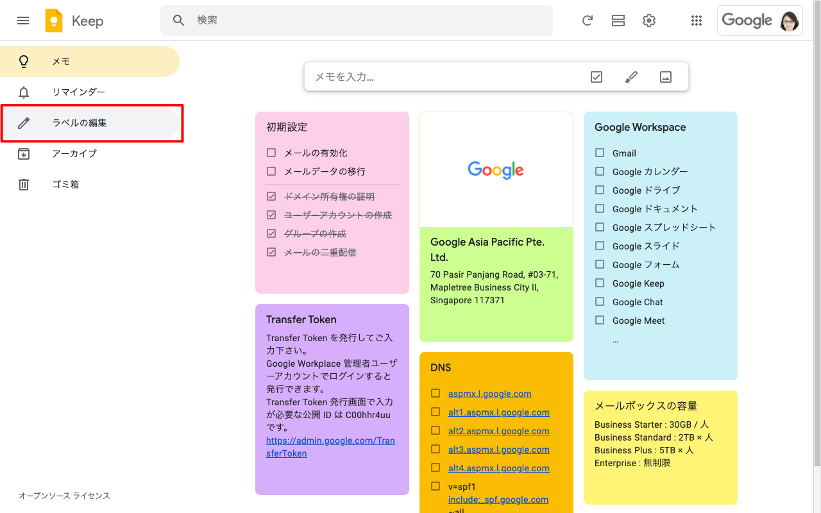Click the ゴミ箱 trash icon

pos(24,185)
